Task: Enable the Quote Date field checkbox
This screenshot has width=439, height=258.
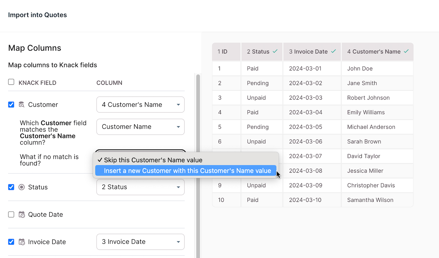Action: [x=11, y=215]
